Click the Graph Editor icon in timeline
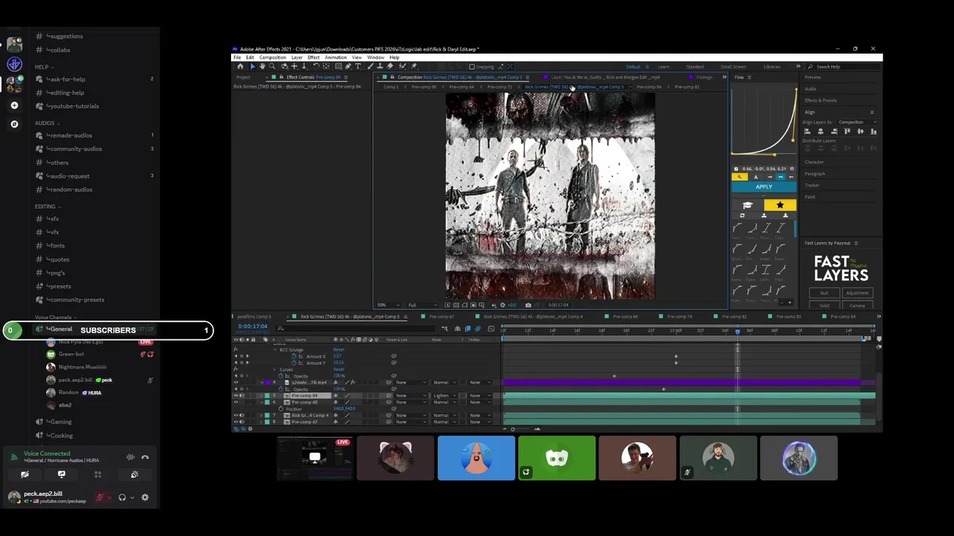The width and height of the screenshot is (954, 536). click(491, 328)
